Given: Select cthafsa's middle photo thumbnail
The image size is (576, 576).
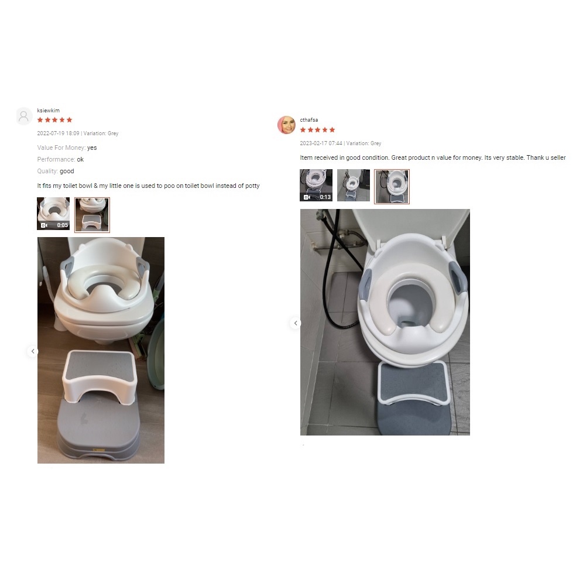Looking at the screenshot, I should pyautogui.click(x=354, y=185).
